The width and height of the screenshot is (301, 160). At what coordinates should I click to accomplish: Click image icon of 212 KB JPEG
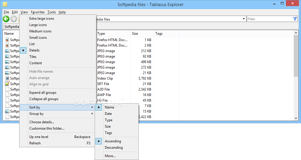(7, 51)
